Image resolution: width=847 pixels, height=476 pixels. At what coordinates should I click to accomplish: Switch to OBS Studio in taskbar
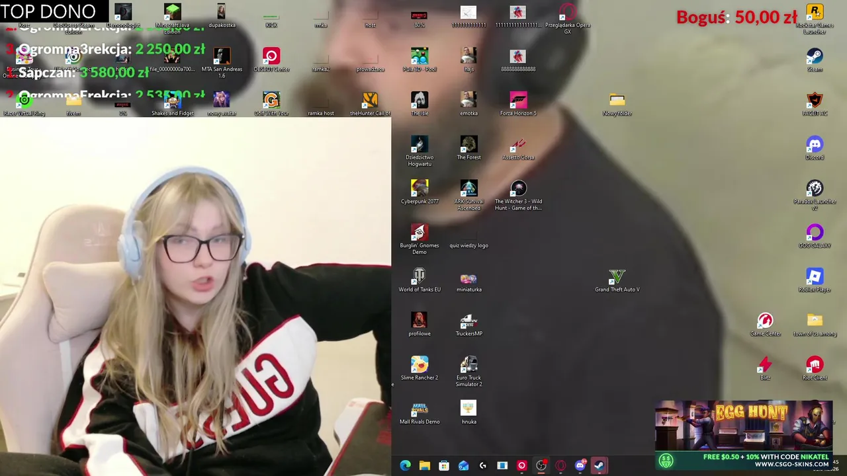[x=541, y=465]
